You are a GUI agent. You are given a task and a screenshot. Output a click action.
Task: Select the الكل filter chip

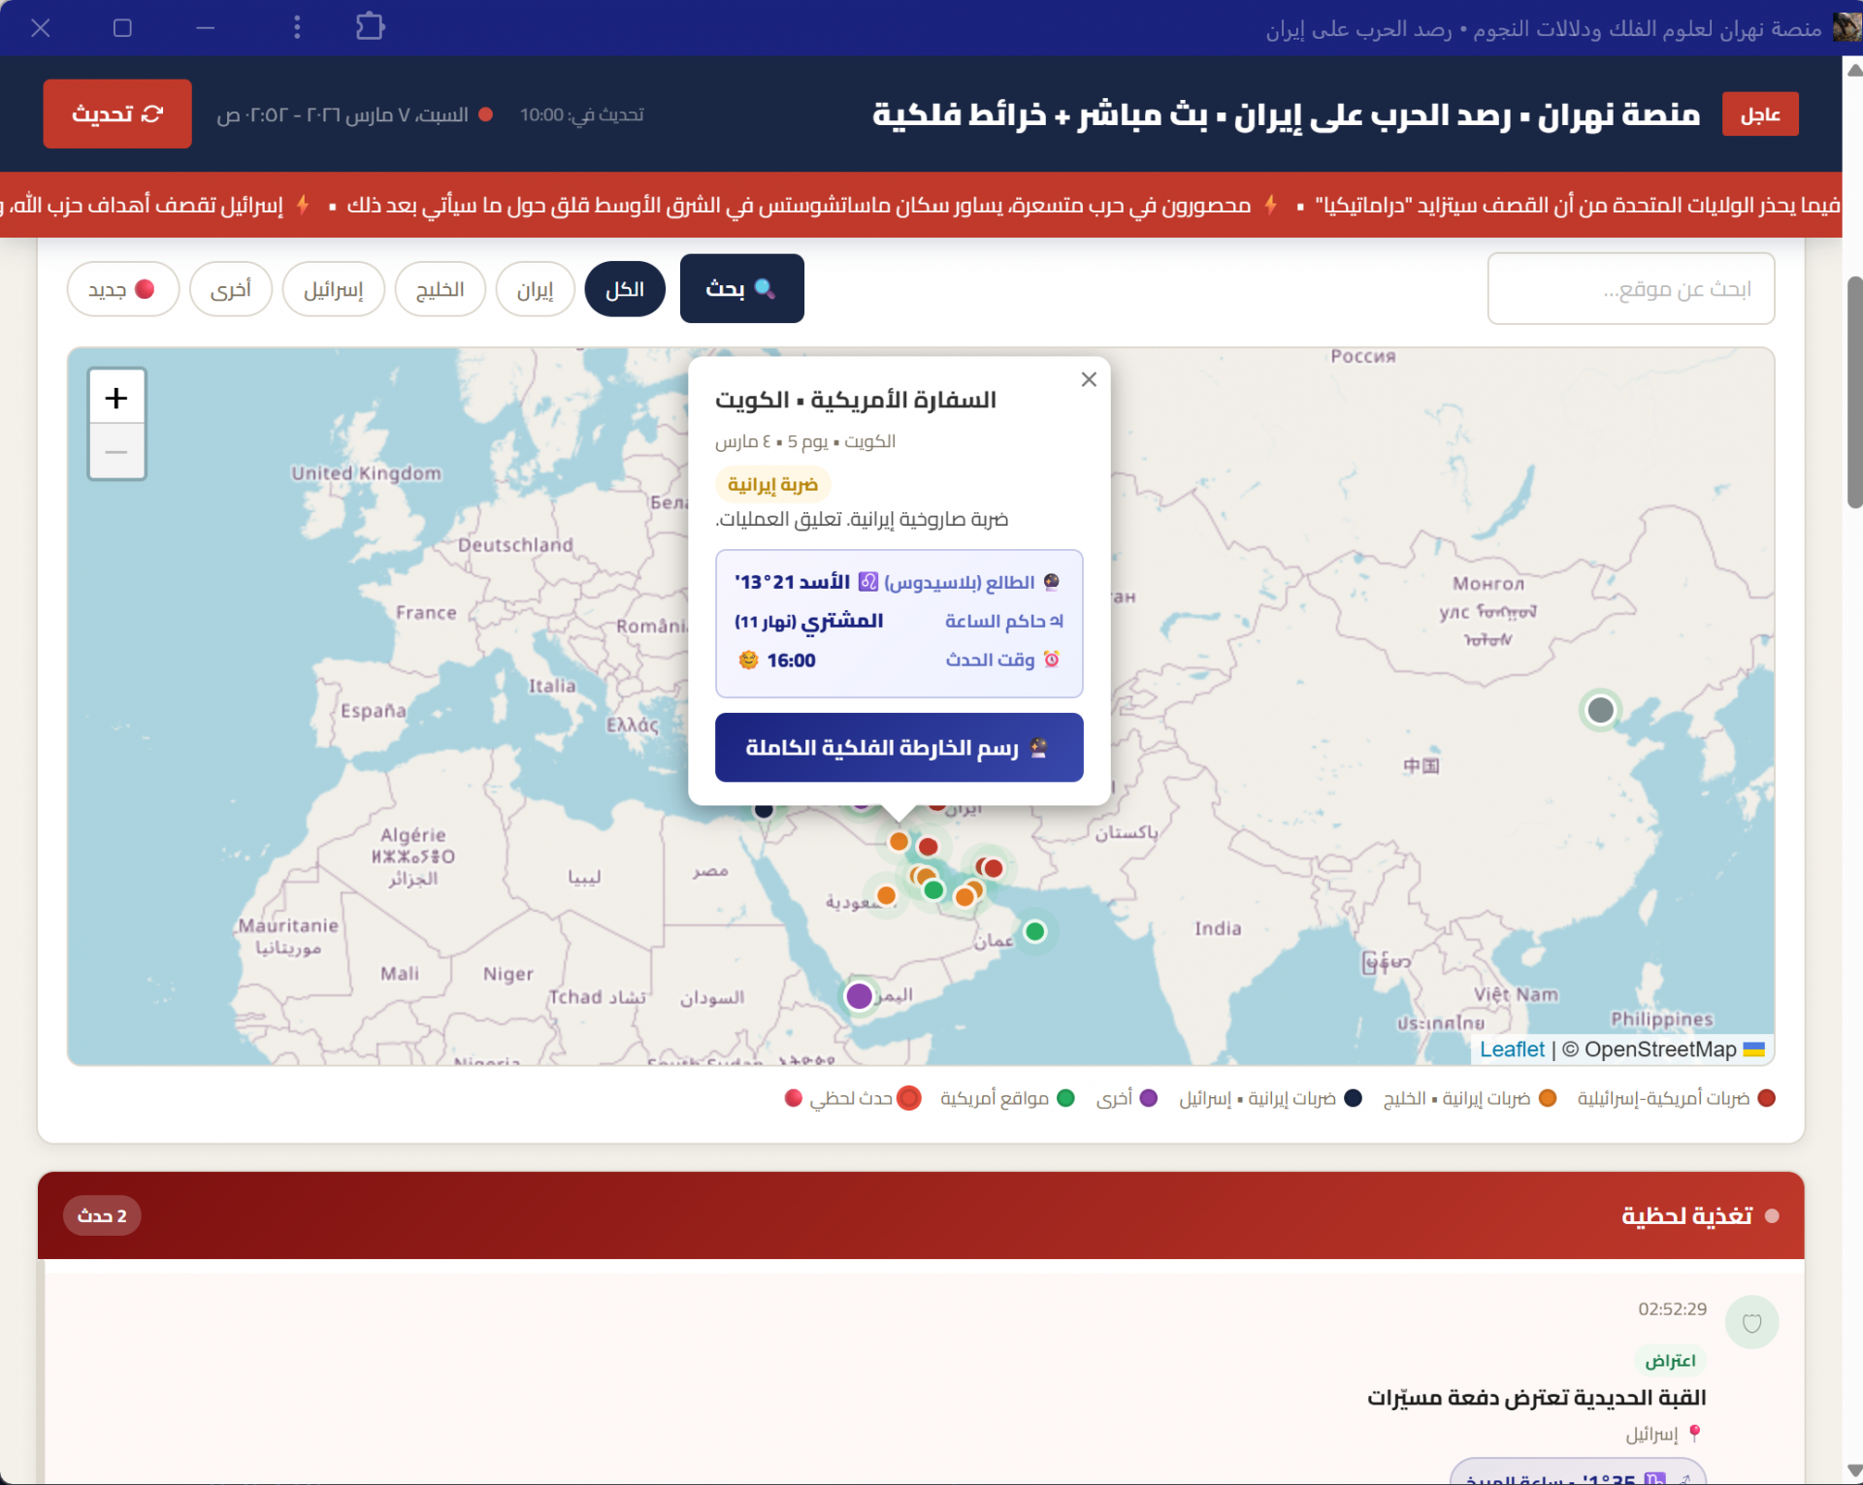click(625, 289)
